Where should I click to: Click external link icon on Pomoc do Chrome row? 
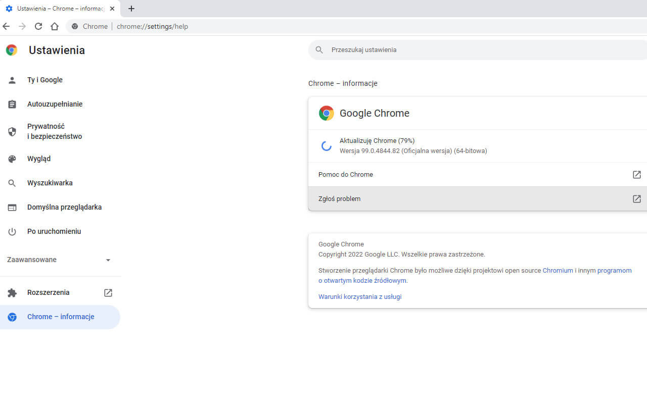click(637, 174)
